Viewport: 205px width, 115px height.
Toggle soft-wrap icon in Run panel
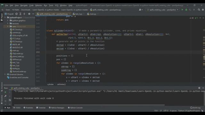coord(10,100)
